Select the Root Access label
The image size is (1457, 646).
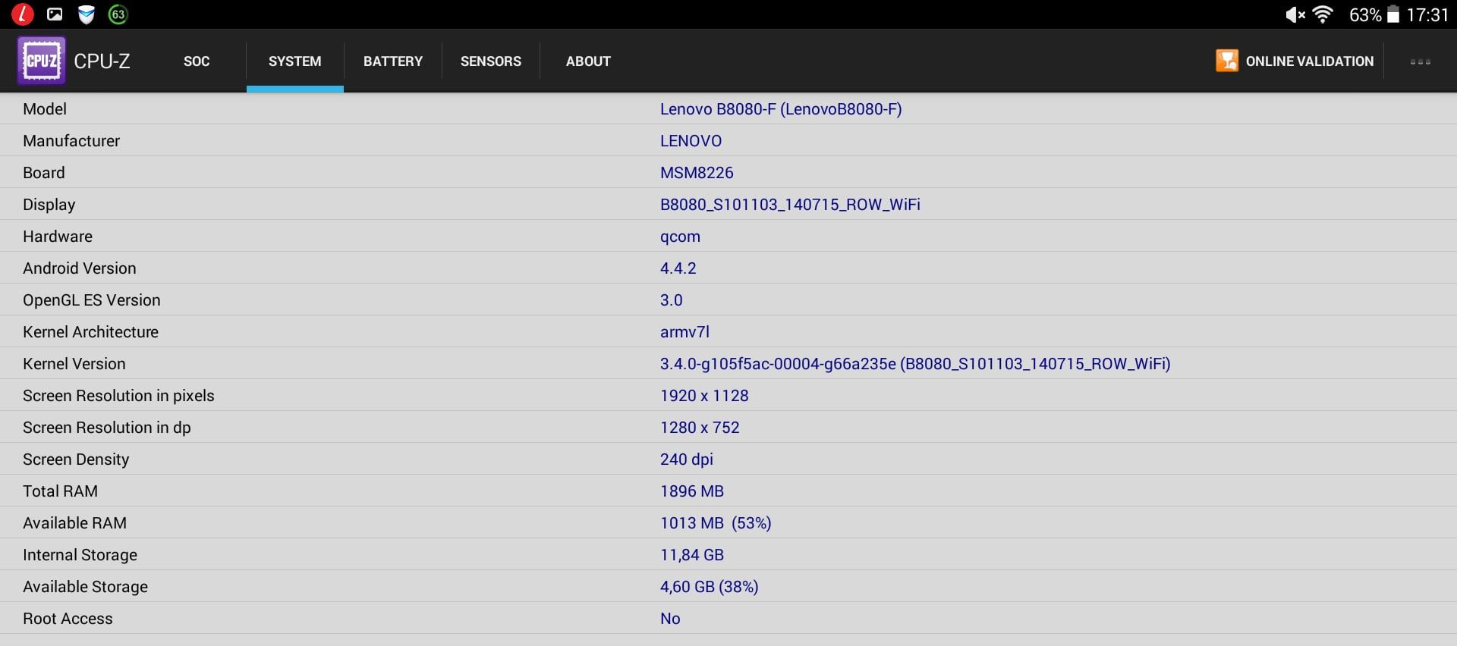click(68, 618)
